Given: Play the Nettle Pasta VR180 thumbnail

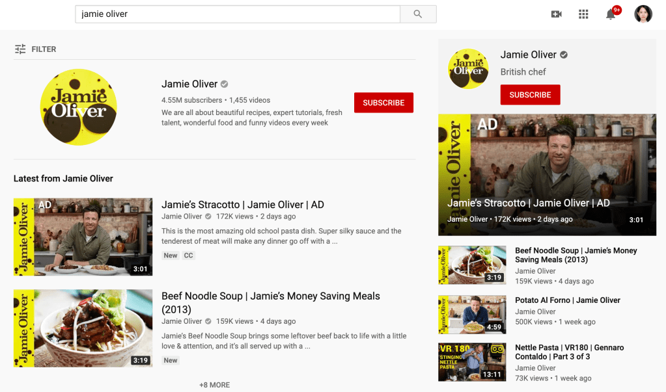Looking at the screenshot, I should [472, 362].
